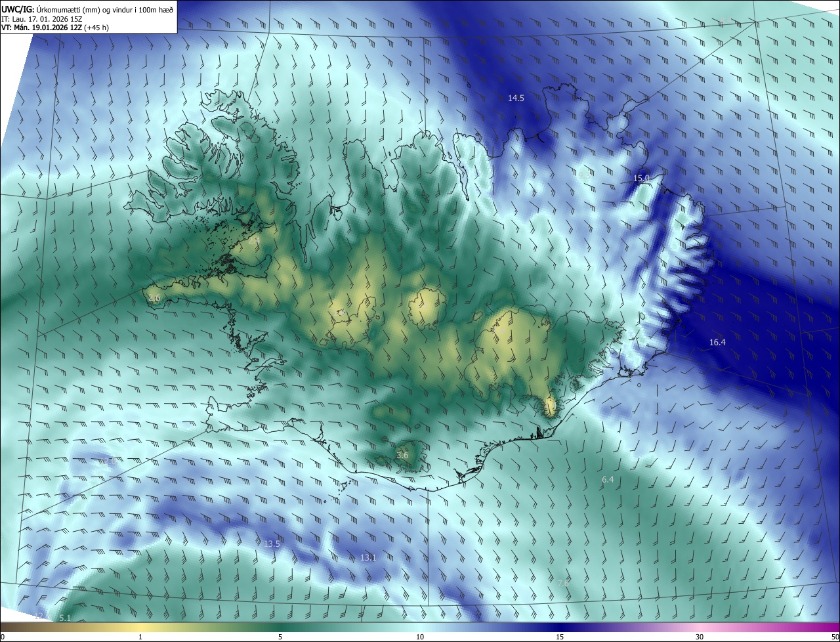Click the 13.1 value south of Iceland
The height and width of the screenshot is (642, 840).
tap(367, 557)
